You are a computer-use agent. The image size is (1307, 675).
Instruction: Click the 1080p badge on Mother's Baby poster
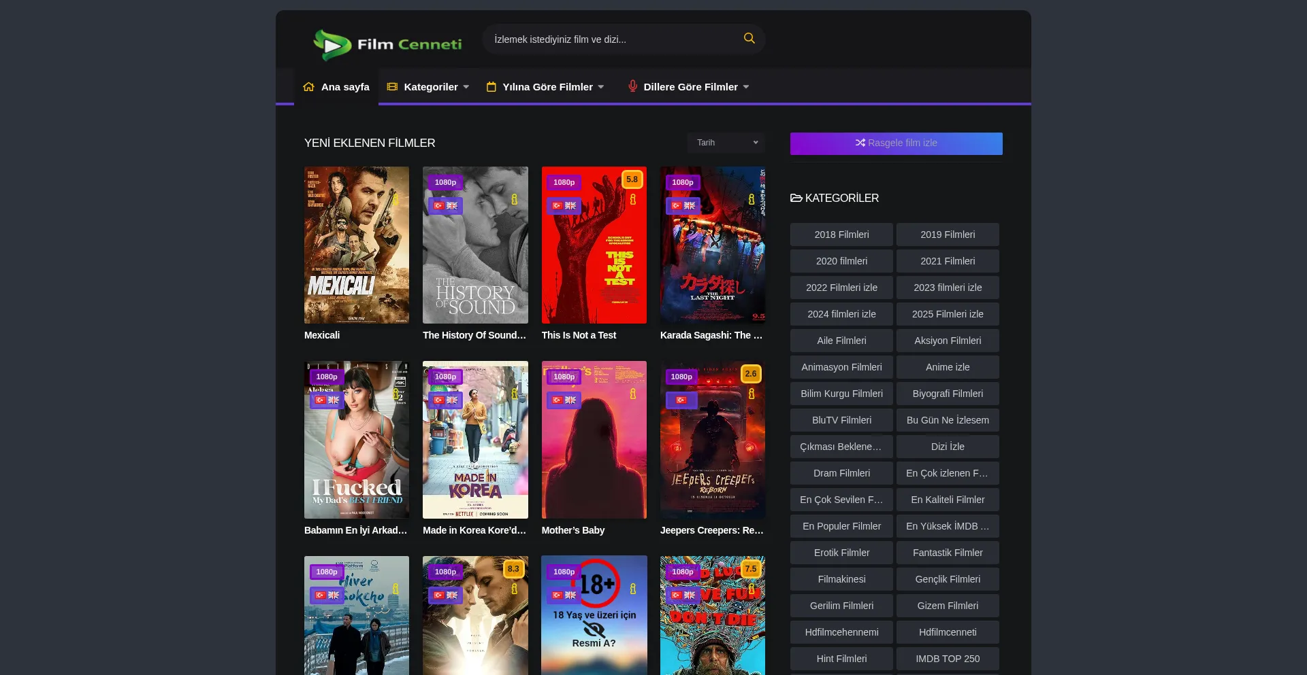coord(564,377)
